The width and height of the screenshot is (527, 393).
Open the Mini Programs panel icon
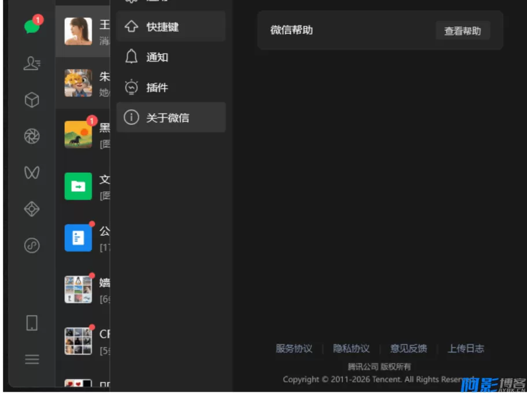coord(31,209)
